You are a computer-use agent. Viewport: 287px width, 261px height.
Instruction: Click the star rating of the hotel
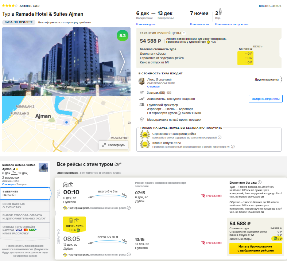pyautogui.click(x=10, y=6)
